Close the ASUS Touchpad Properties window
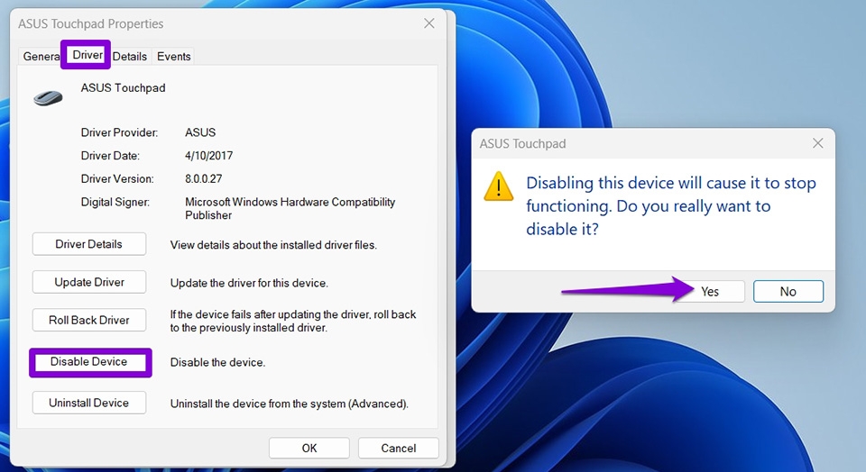Viewport: 866px width, 472px height. [x=429, y=23]
